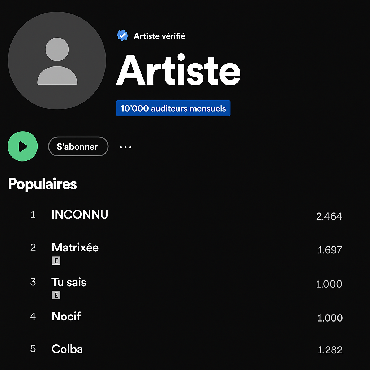370x370 pixels.
Task: Play the track INCONNU
Action: point(79,214)
